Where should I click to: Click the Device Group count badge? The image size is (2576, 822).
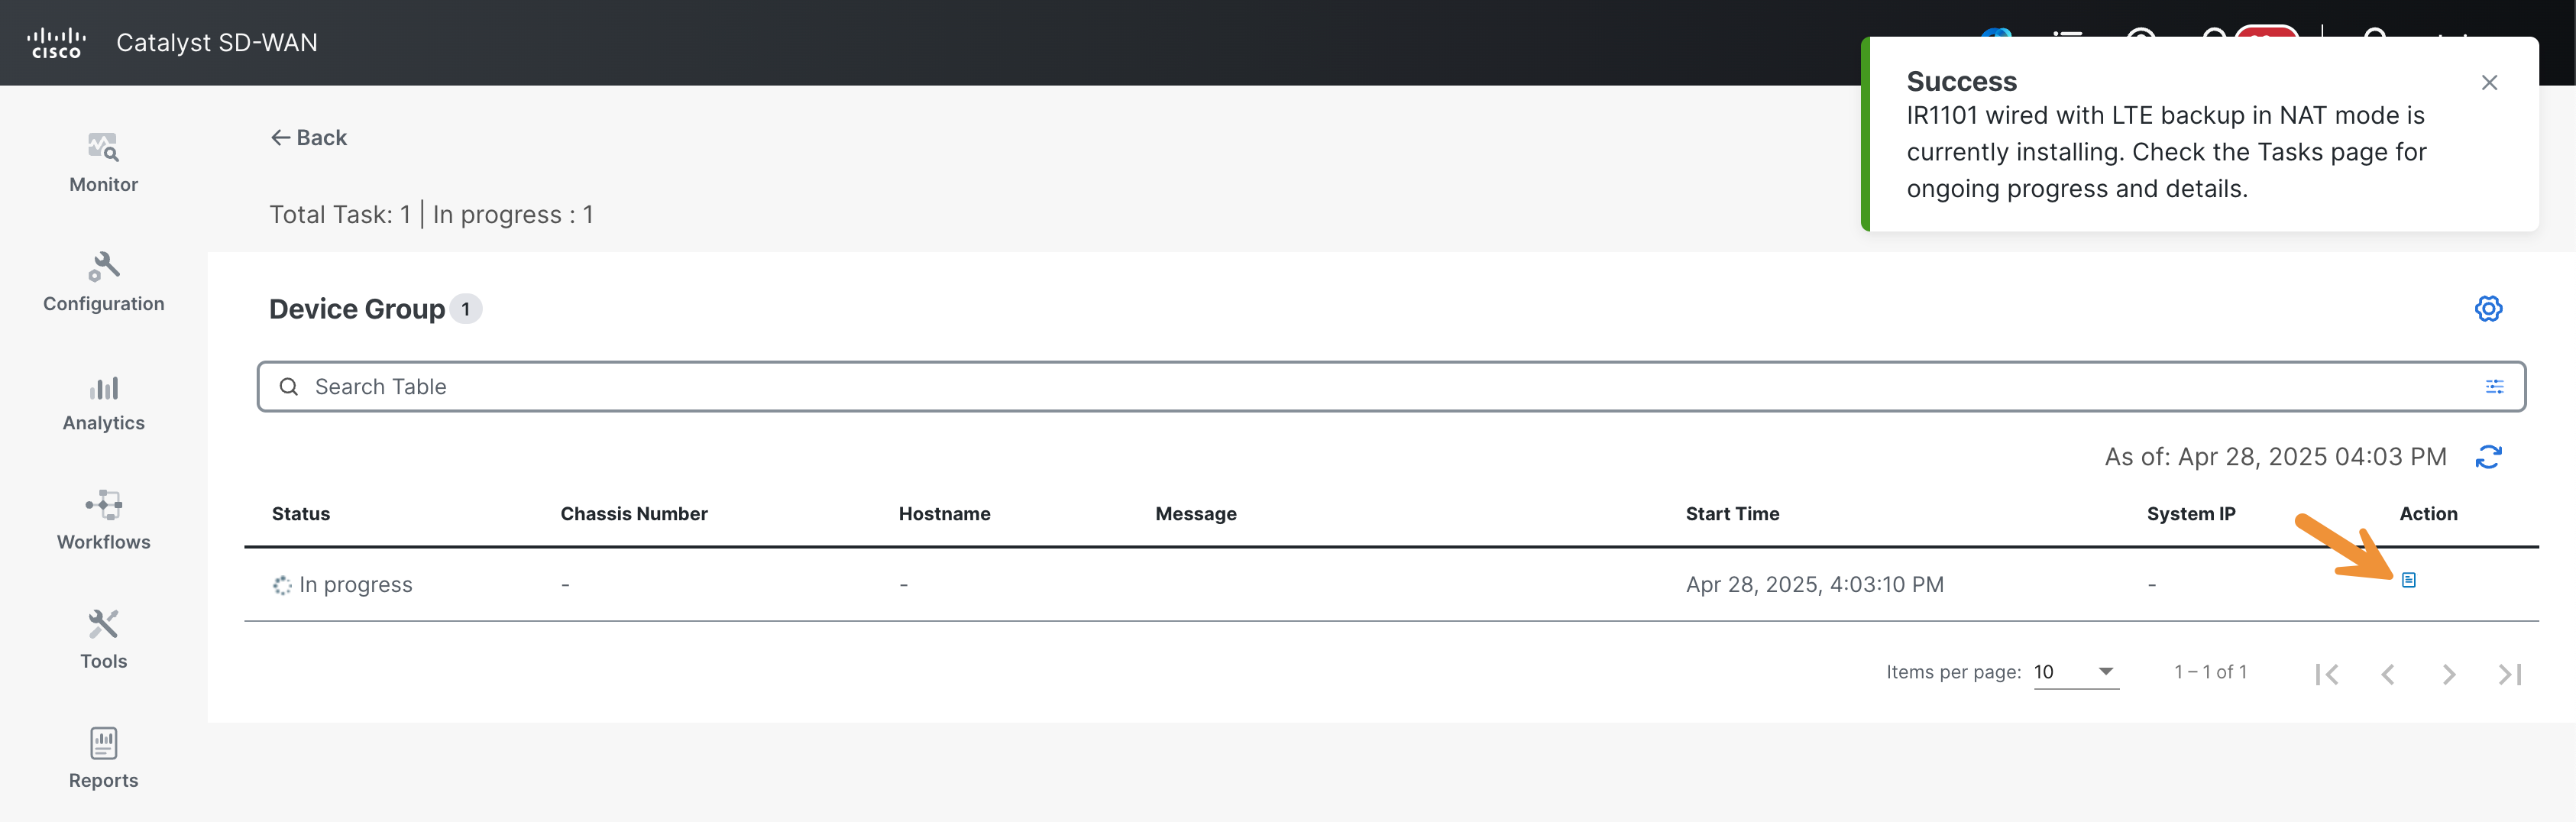click(465, 309)
